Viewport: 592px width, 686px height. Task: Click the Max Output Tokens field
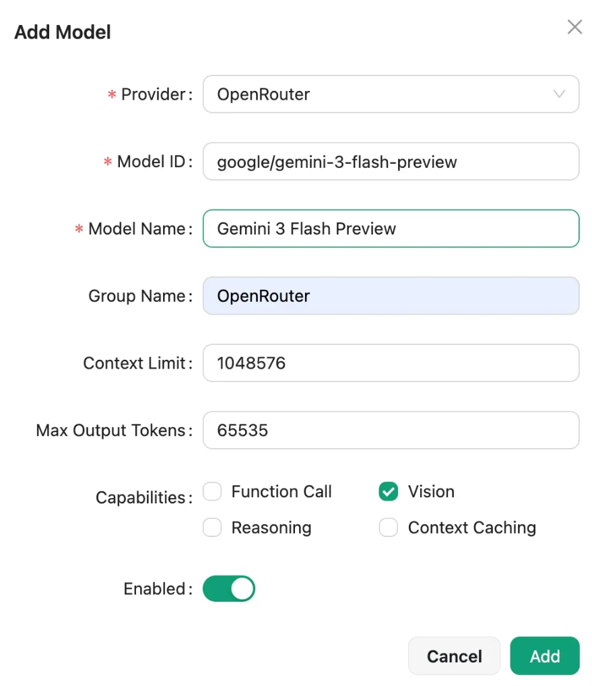[391, 430]
